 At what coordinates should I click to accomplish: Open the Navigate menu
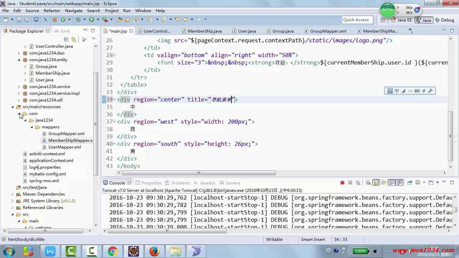[x=73, y=10]
